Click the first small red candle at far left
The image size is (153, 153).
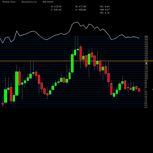[x=3, y=104]
